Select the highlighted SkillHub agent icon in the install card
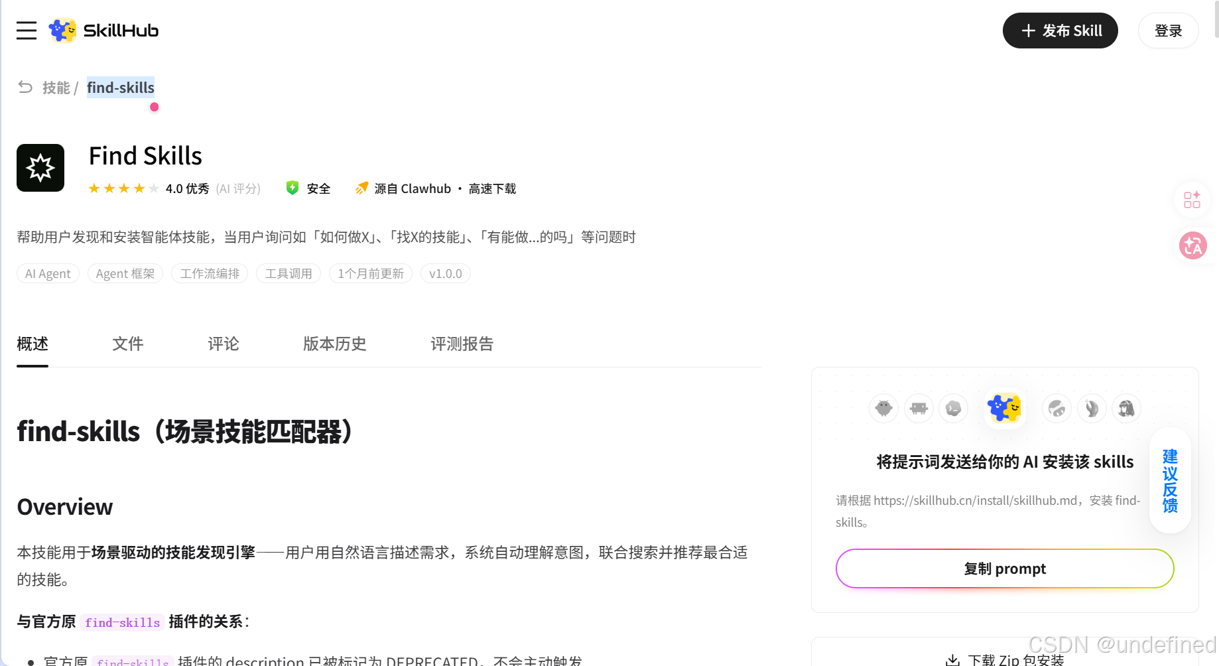This screenshot has height=666, width=1219. coord(1005,408)
